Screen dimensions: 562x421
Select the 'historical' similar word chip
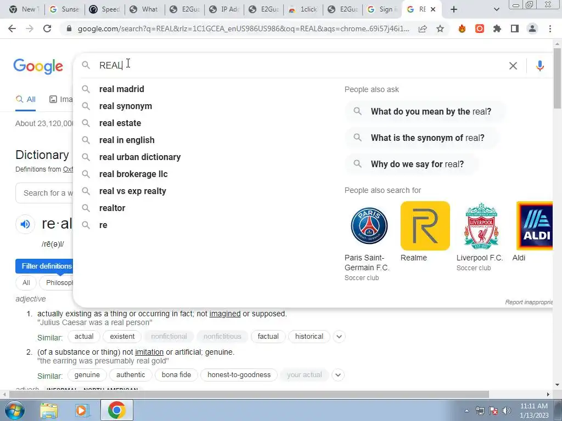309,337
